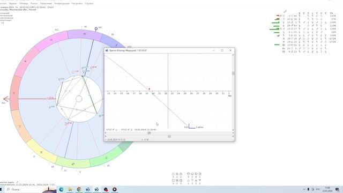The height and width of the screenshot is (193, 343).
Task: Click the plain square outline configuration icon
Action: pyautogui.click(x=173, y=181)
